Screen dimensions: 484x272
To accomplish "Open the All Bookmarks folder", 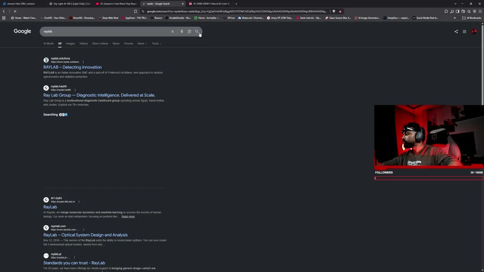I will click(472, 18).
